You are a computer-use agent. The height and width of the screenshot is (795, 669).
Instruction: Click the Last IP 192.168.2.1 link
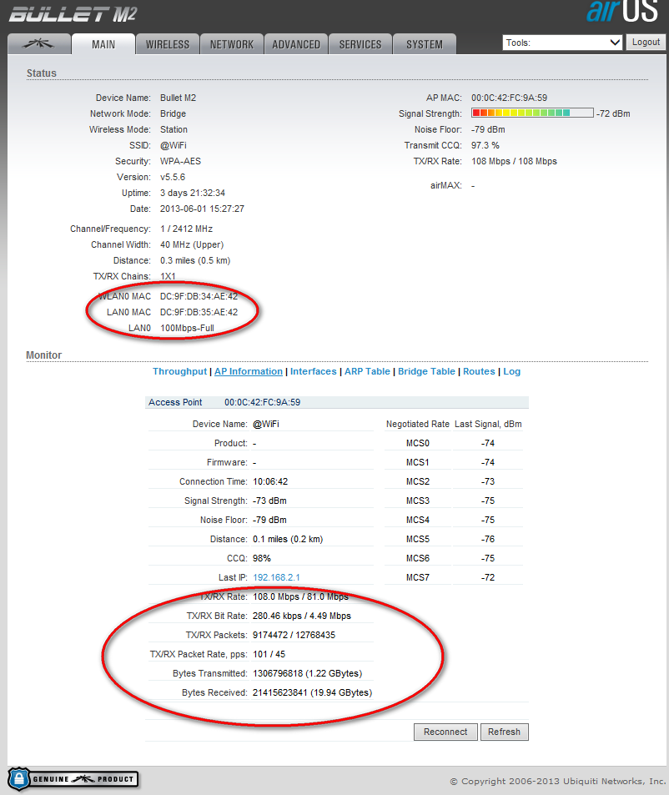276,577
